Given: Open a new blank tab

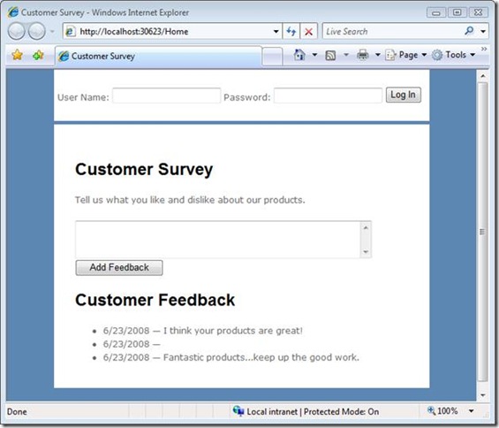Looking at the screenshot, I should click(x=272, y=57).
